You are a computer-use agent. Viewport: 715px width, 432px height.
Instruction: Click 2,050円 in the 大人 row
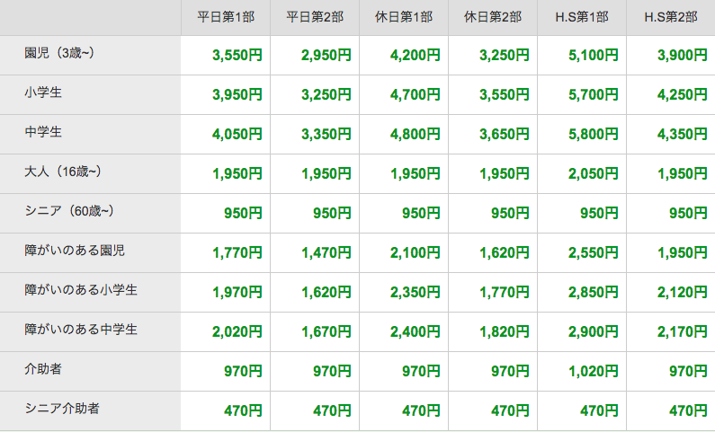pyautogui.click(x=594, y=174)
